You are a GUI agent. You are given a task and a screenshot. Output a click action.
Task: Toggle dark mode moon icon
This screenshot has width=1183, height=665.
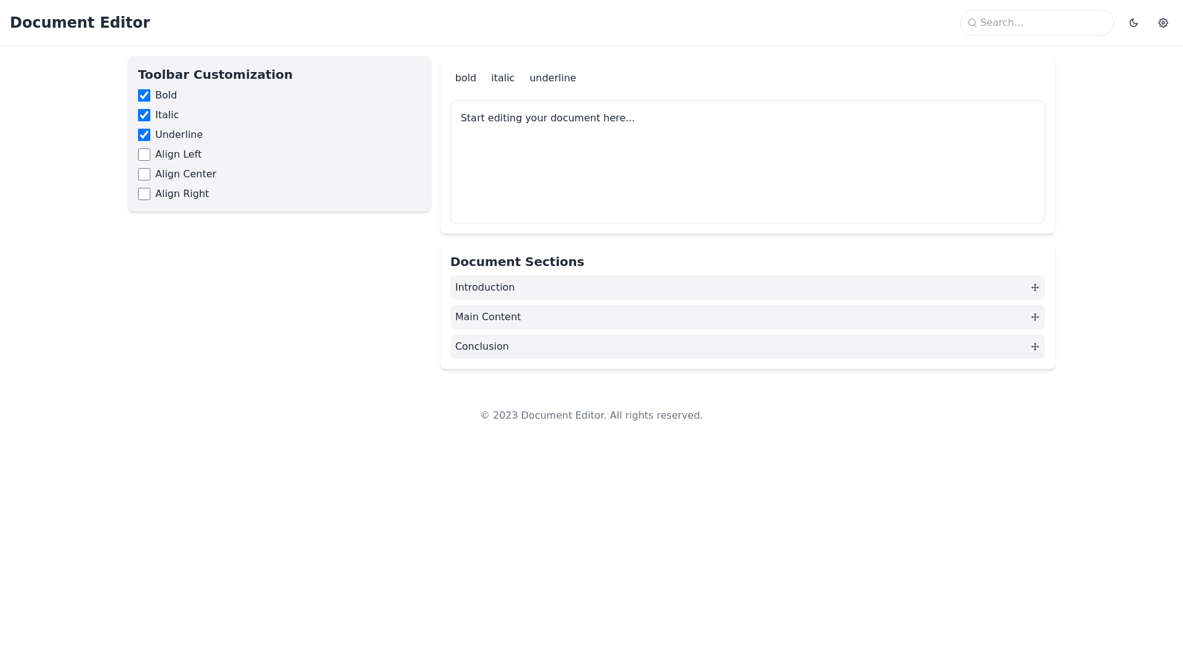pyautogui.click(x=1133, y=23)
